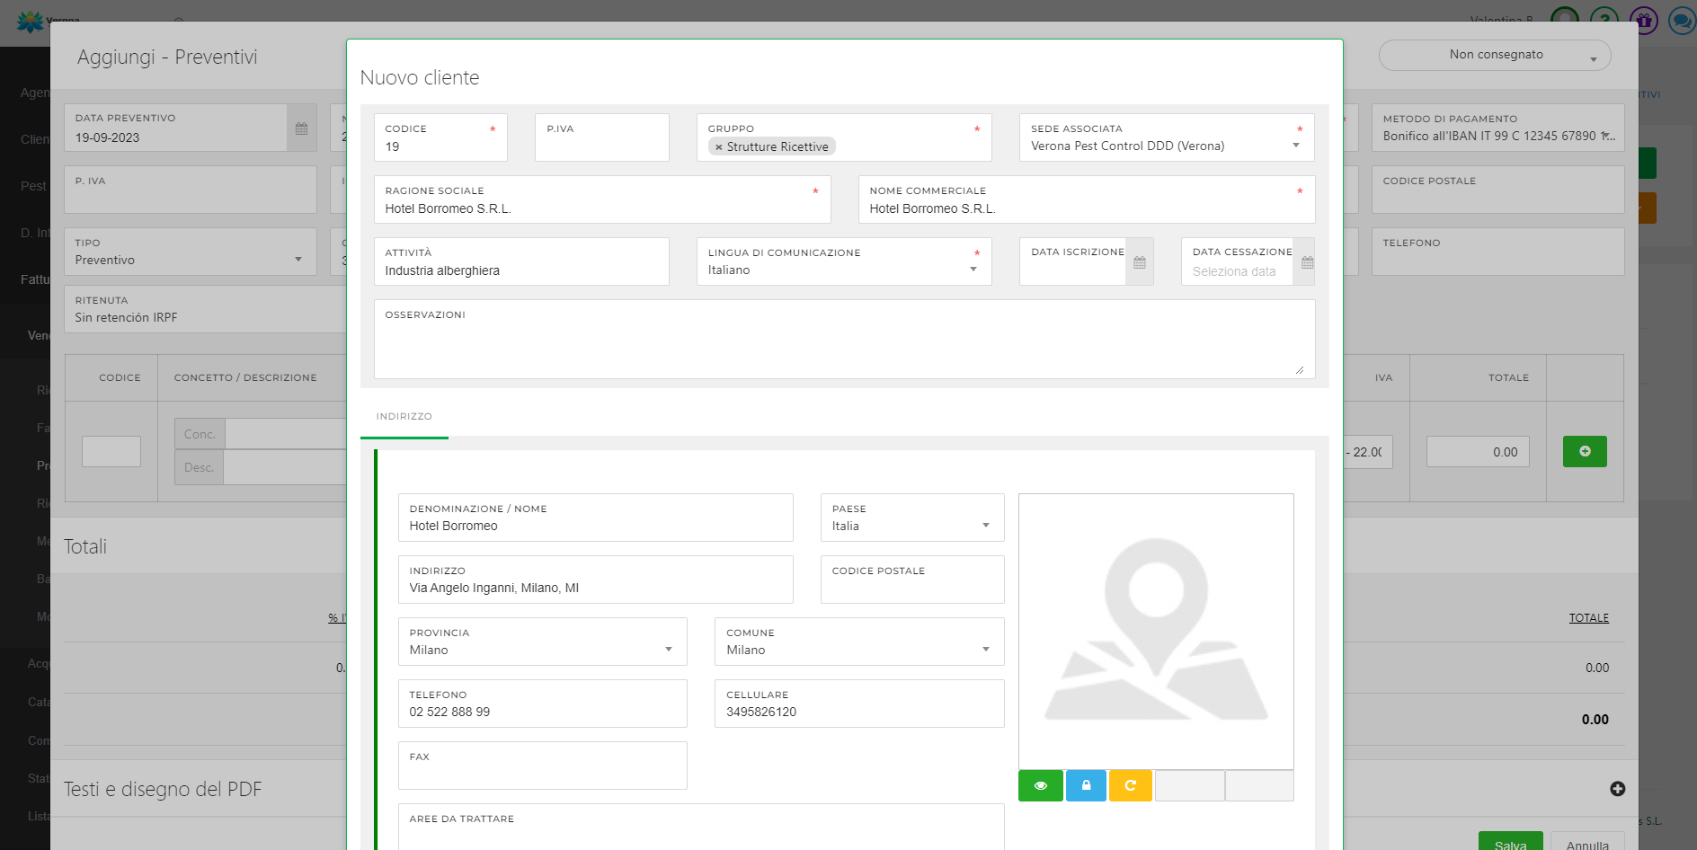1697x850 pixels.
Task: Open the Paese dropdown showing Italia
Action: click(x=985, y=526)
